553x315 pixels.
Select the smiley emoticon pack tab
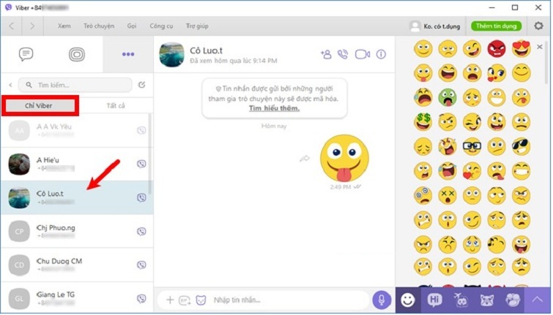click(x=408, y=299)
